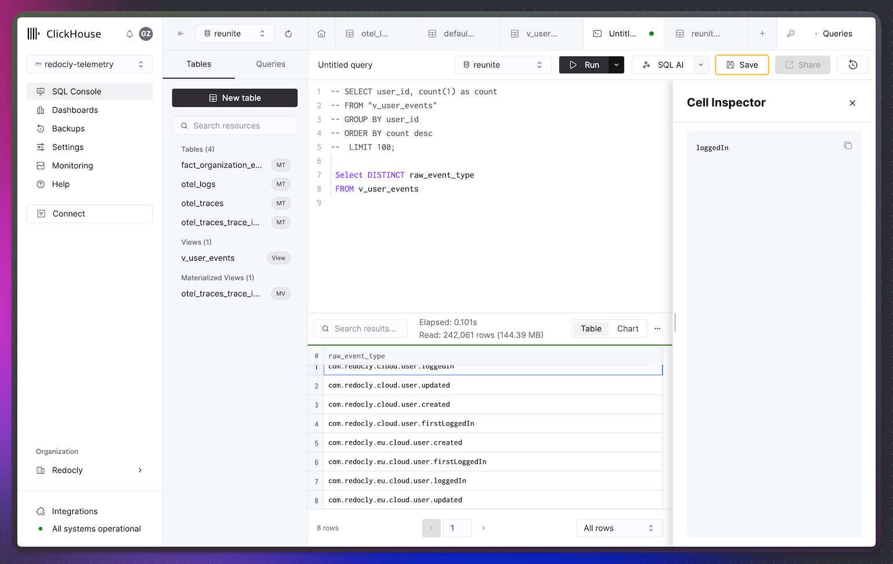Click the Untitled query title
The image size is (893, 564).
345,65
